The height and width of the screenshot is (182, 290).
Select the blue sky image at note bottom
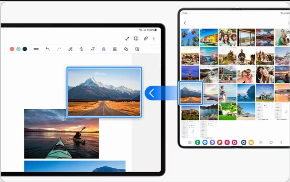[x=75, y=166]
